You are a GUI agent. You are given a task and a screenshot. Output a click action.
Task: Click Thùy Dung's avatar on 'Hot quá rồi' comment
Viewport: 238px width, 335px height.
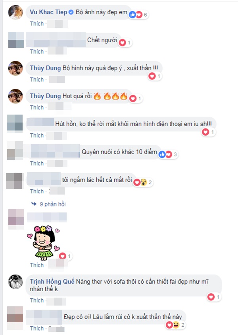click(15, 96)
